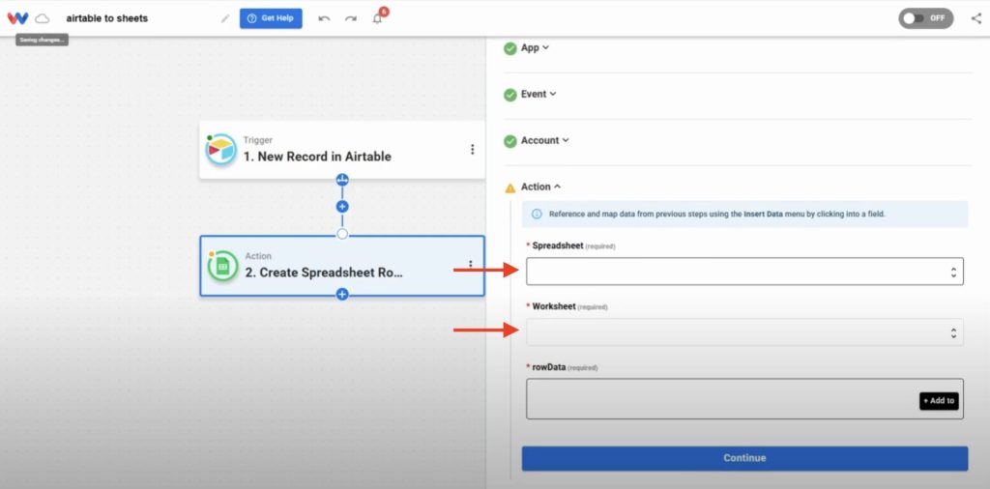
Task: Click the green check beside Account
Action: 510,141
